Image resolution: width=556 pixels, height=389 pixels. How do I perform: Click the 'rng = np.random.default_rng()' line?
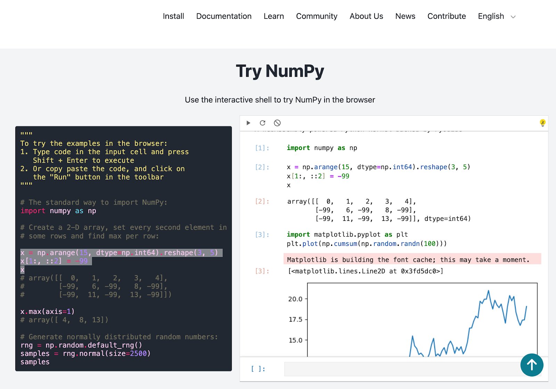[x=81, y=345]
